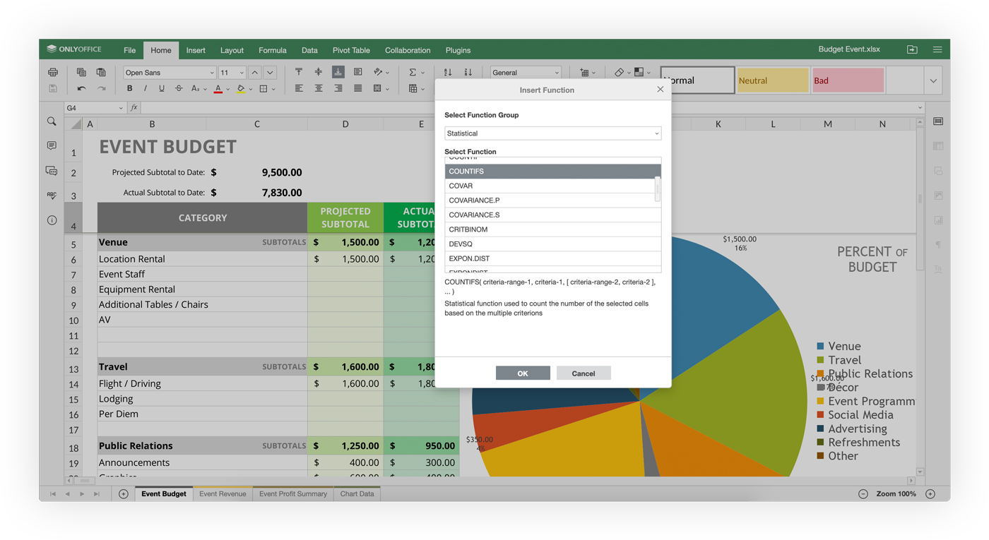This screenshot has width=989, height=540.
Task: Click the Align Center icon
Action: [x=319, y=89]
